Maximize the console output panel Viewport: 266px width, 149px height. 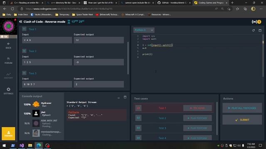125,97
